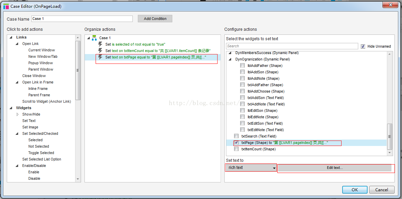Select the Current Window action
The width and height of the screenshot is (402, 199).
click(42, 50)
